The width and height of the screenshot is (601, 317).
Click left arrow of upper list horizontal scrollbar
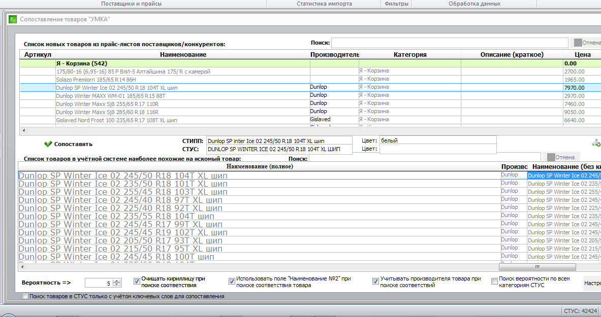pos(24,130)
